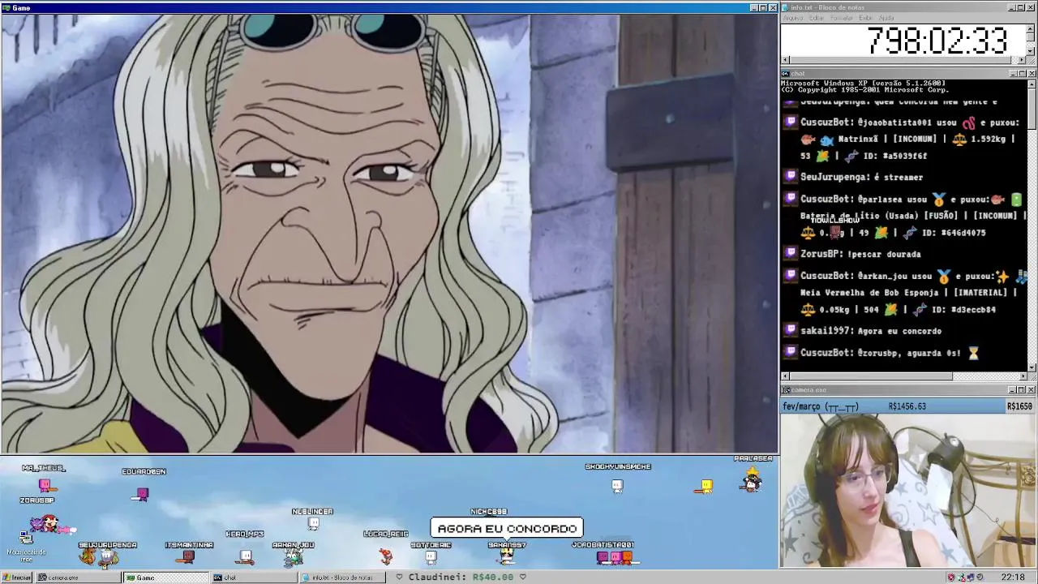Click the chat horizontal scrollbar thumb
The image size is (1038, 584).
(871, 376)
